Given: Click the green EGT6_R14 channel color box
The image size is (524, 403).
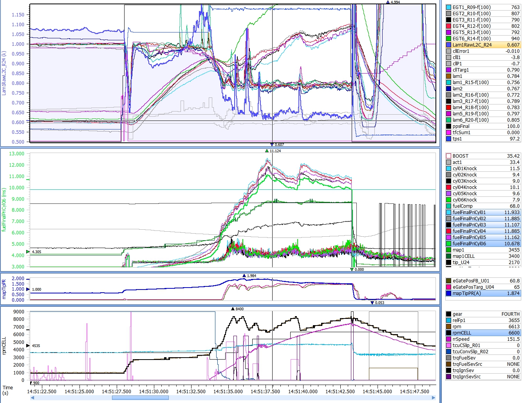Looking at the screenshot, I should 448,39.
